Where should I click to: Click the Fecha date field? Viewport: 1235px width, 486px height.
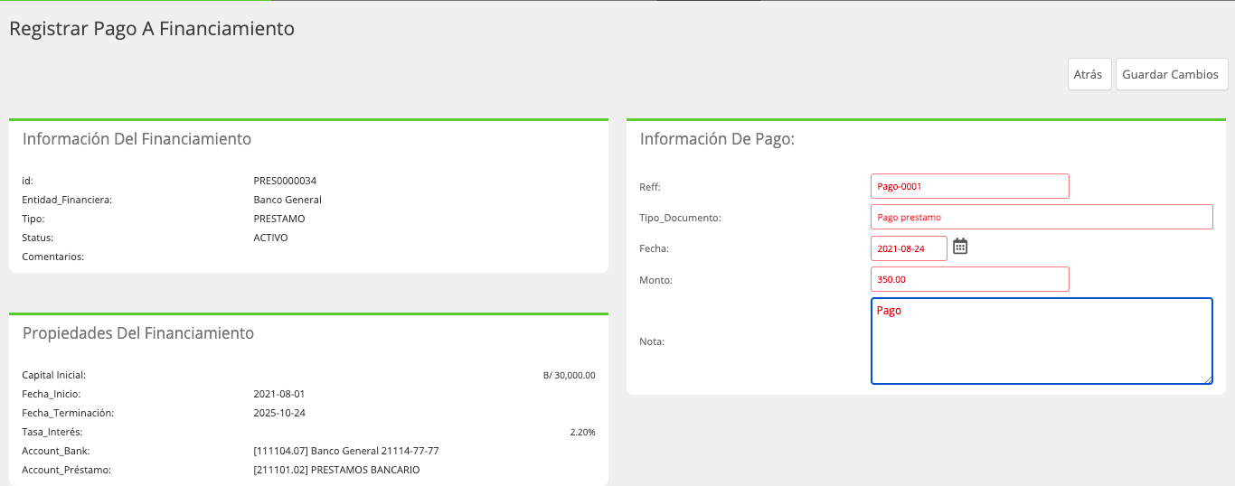point(909,248)
